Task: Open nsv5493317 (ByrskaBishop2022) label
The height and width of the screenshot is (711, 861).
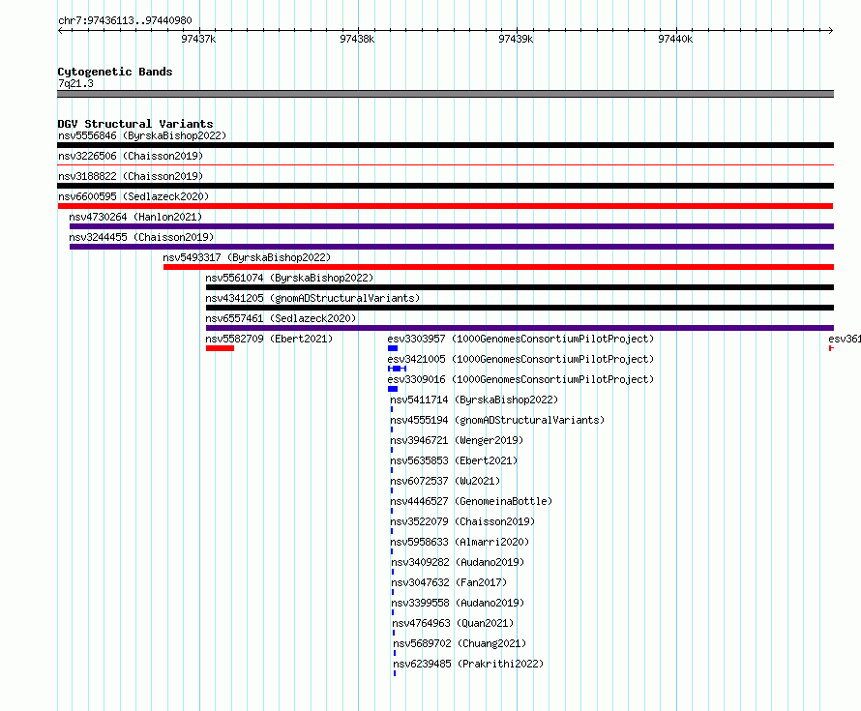Action: pos(247,257)
